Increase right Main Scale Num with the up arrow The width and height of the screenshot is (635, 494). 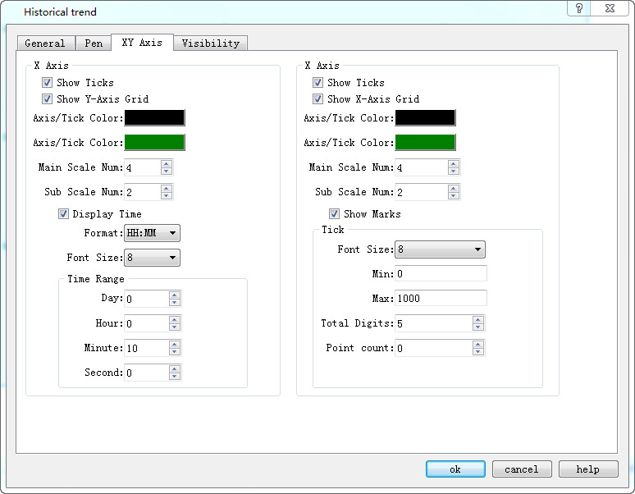point(454,163)
